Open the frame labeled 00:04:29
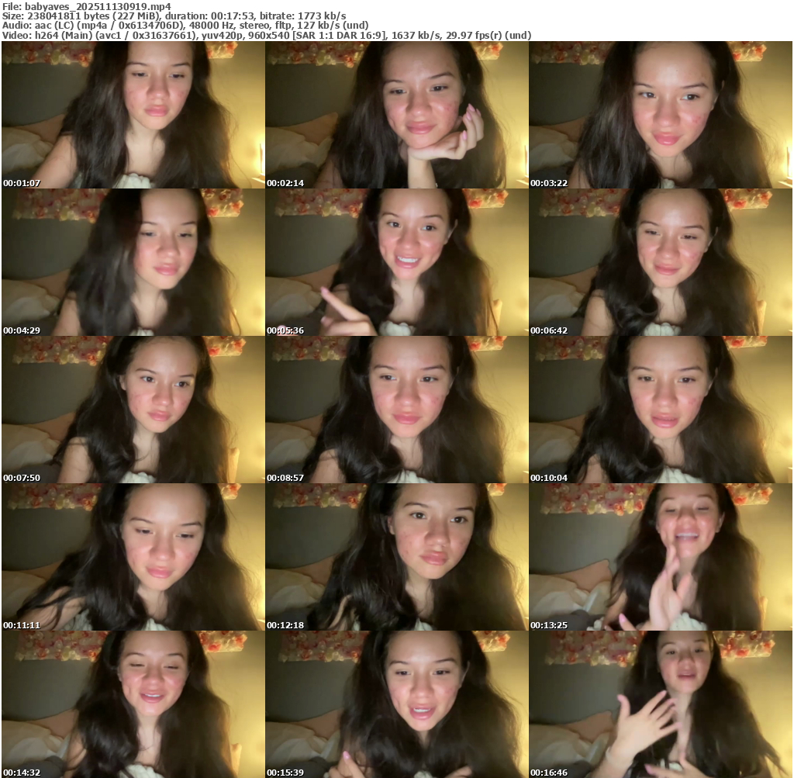 (133, 262)
